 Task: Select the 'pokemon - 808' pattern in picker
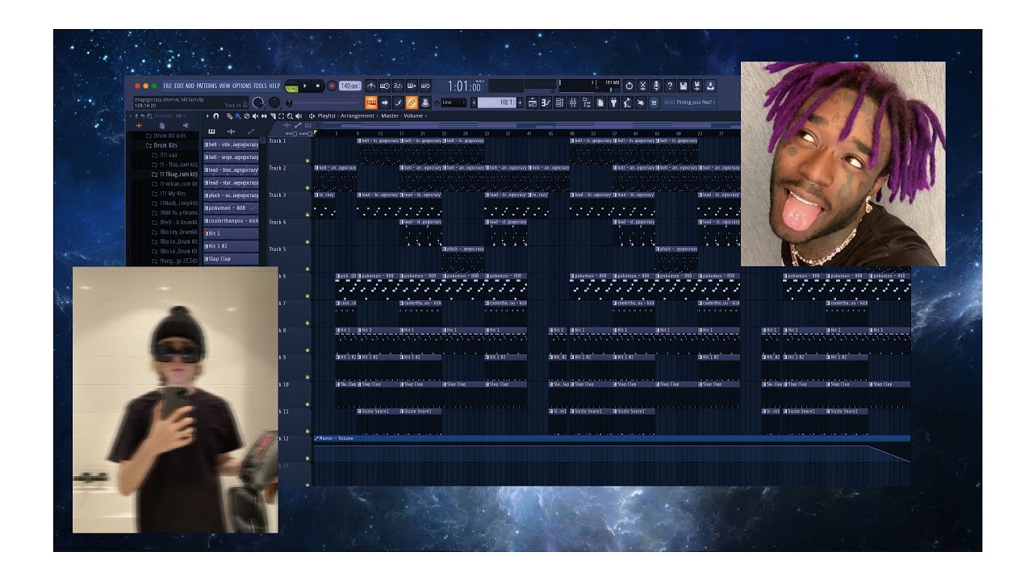point(231,207)
